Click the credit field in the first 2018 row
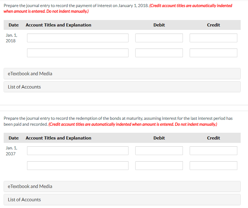248x208 pixels. click(x=213, y=38)
